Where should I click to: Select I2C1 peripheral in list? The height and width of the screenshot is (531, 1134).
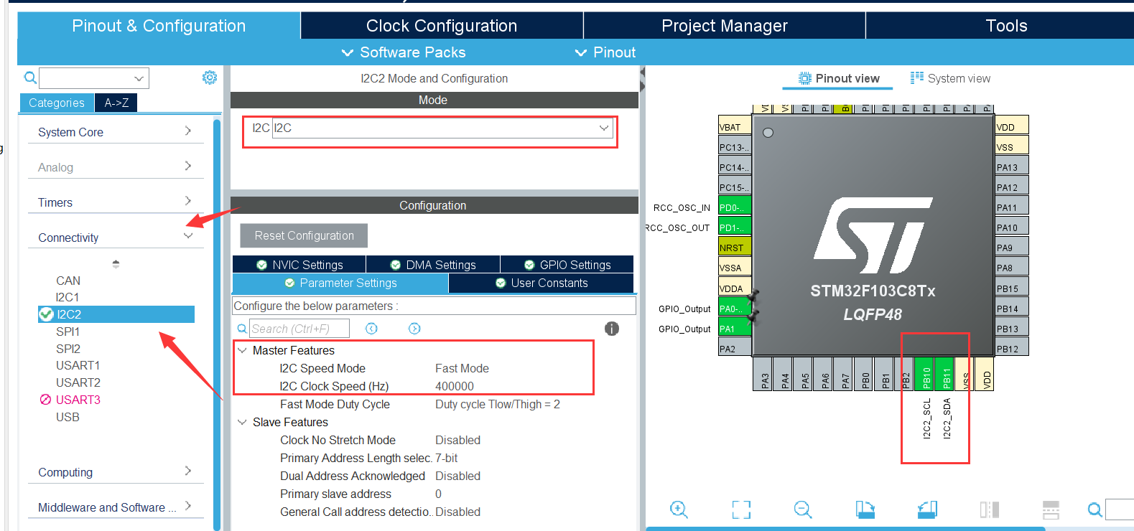(x=68, y=297)
